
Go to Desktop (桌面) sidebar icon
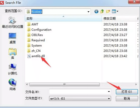[12, 38]
